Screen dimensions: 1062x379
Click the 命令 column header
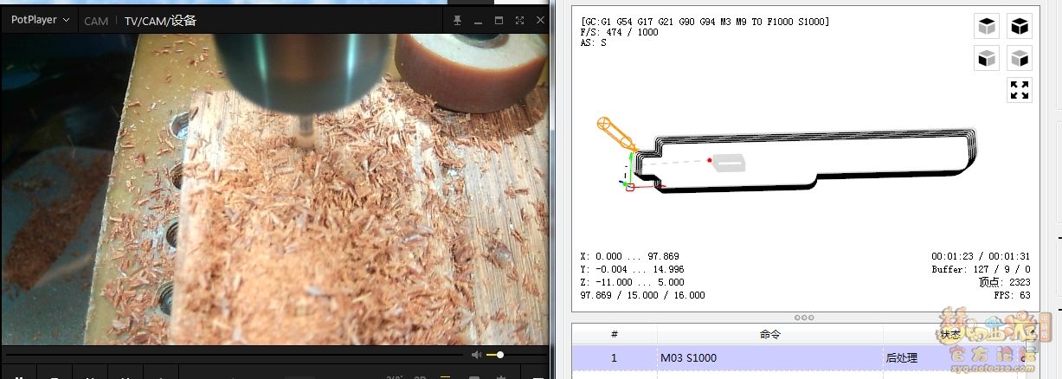point(769,334)
